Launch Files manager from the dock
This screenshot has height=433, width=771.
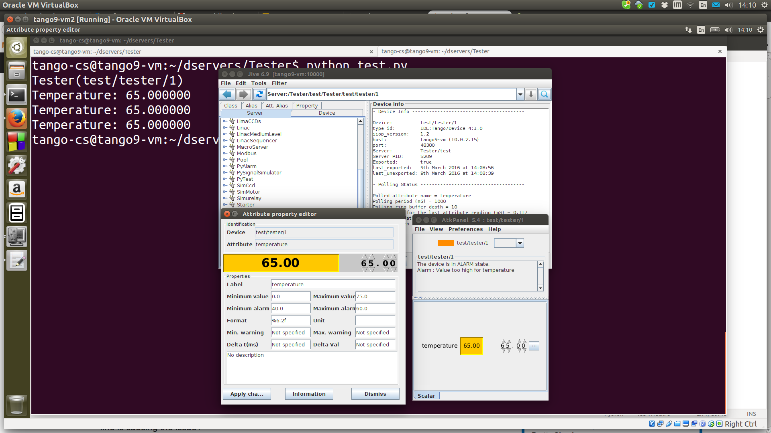point(17,71)
